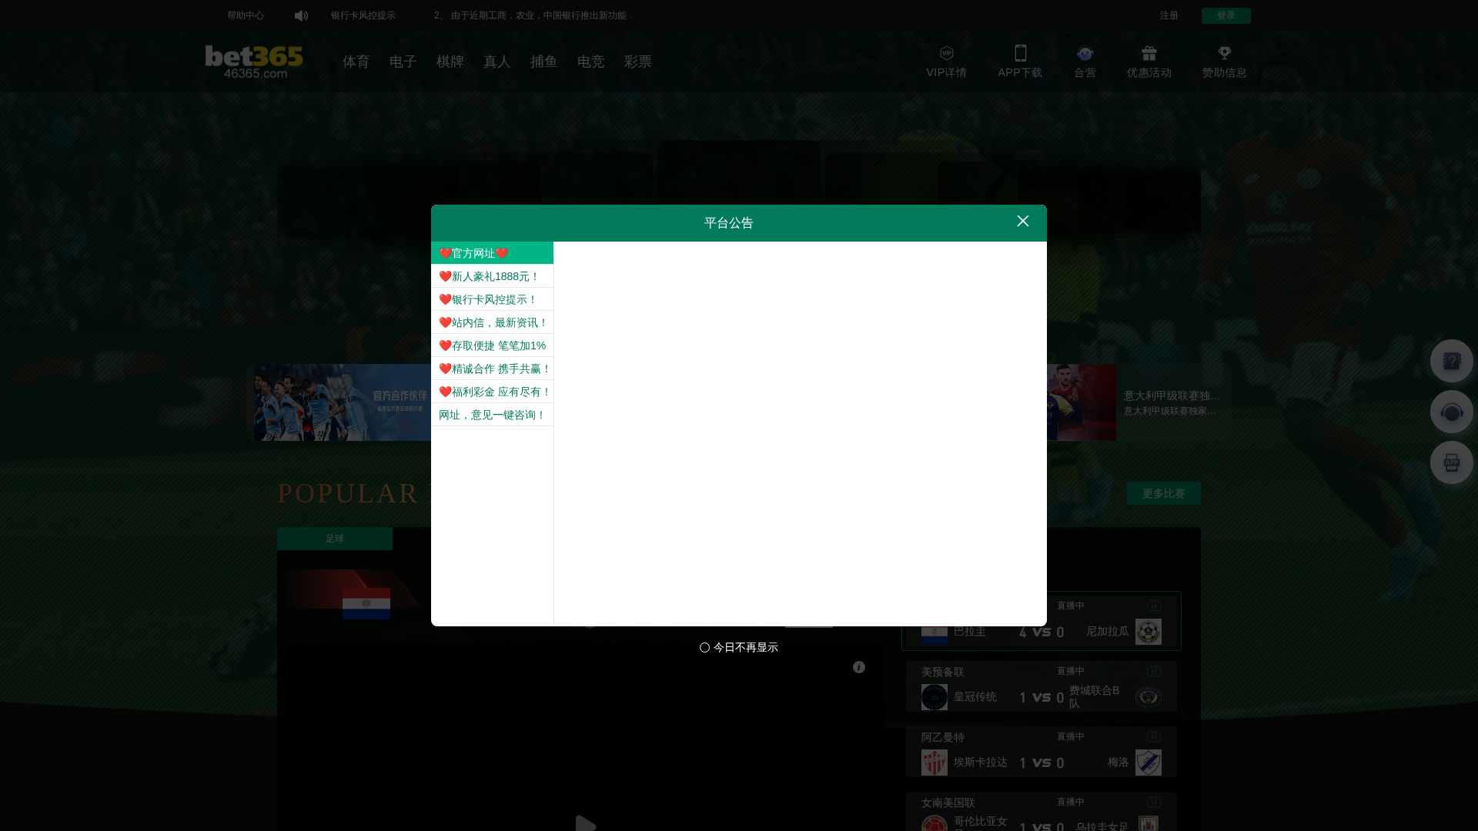Click 更多比赛 more matches button

pos(1163,493)
